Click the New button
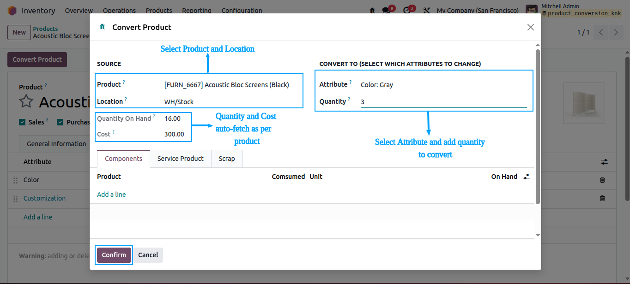 pos(19,32)
